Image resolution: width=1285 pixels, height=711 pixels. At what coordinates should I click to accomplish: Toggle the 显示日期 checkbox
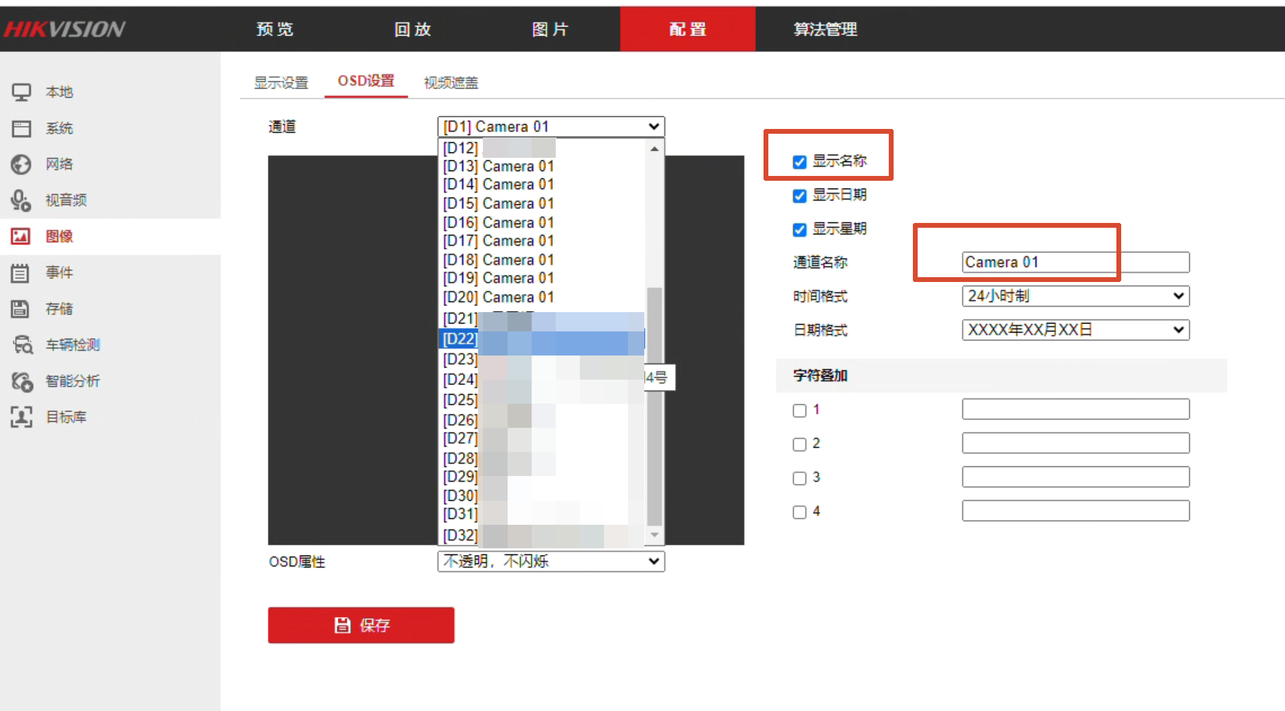[799, 195]
